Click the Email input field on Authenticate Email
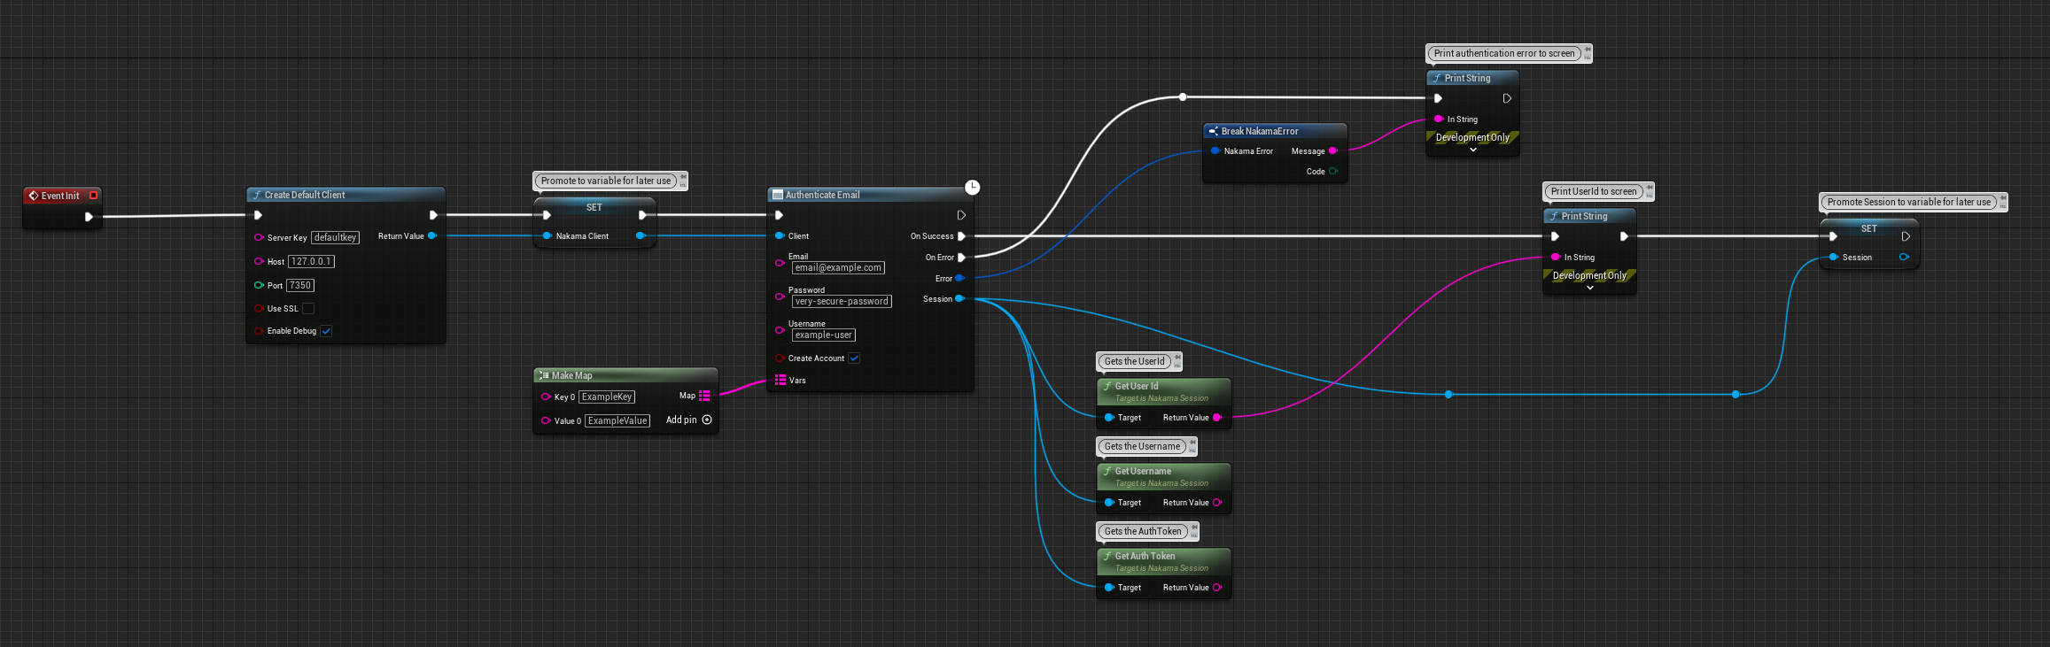 tap(837, 268)
